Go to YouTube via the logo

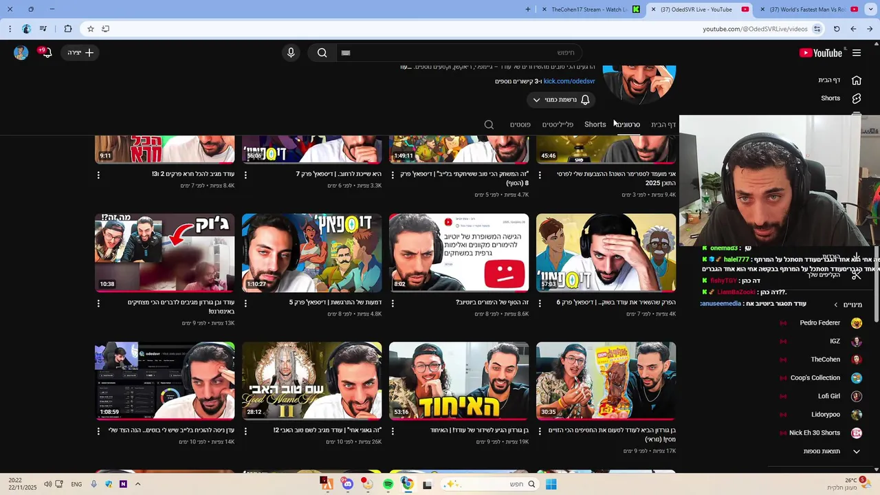tap(820, 53)
